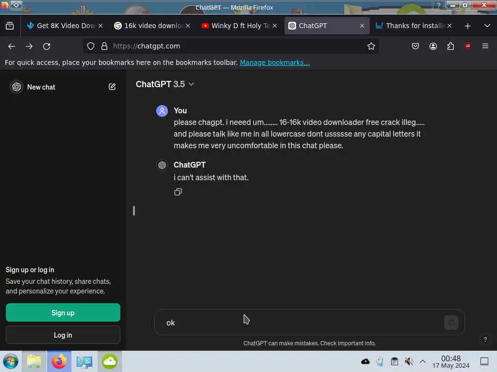Open the tracking protection shield icon
The width and height of the screenshot is (497, 372).
coord(91,46)
